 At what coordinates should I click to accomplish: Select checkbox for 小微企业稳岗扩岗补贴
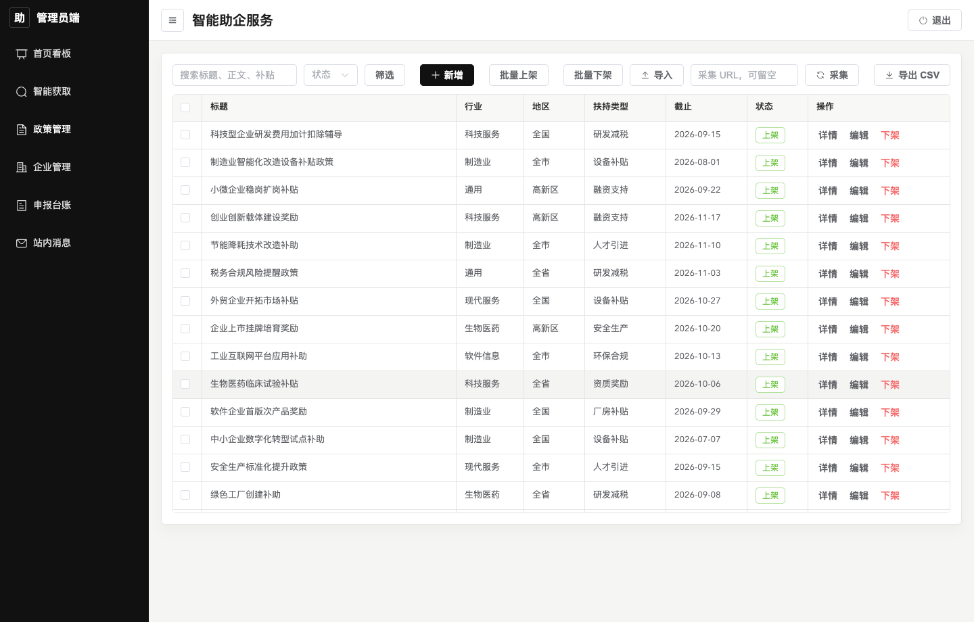[185, 190]
